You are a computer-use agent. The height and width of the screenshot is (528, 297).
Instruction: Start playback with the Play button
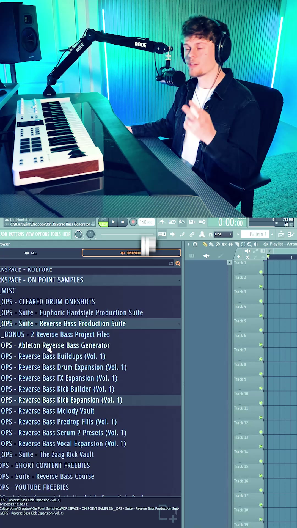click(113, 222)
